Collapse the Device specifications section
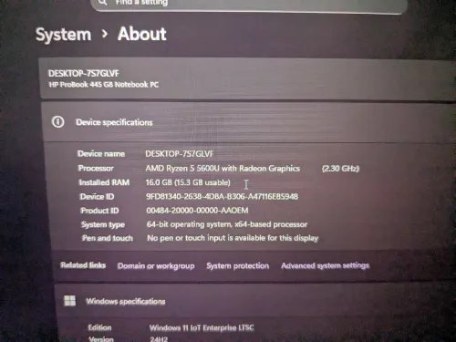 point(249,122)
